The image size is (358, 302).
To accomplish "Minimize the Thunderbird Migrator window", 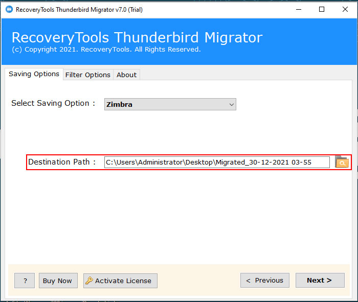I will pos(299,9).
